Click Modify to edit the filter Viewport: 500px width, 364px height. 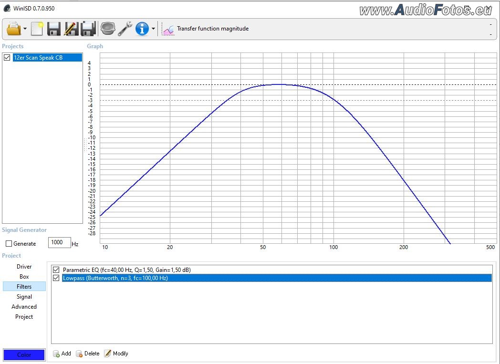(x=116, y=354)
